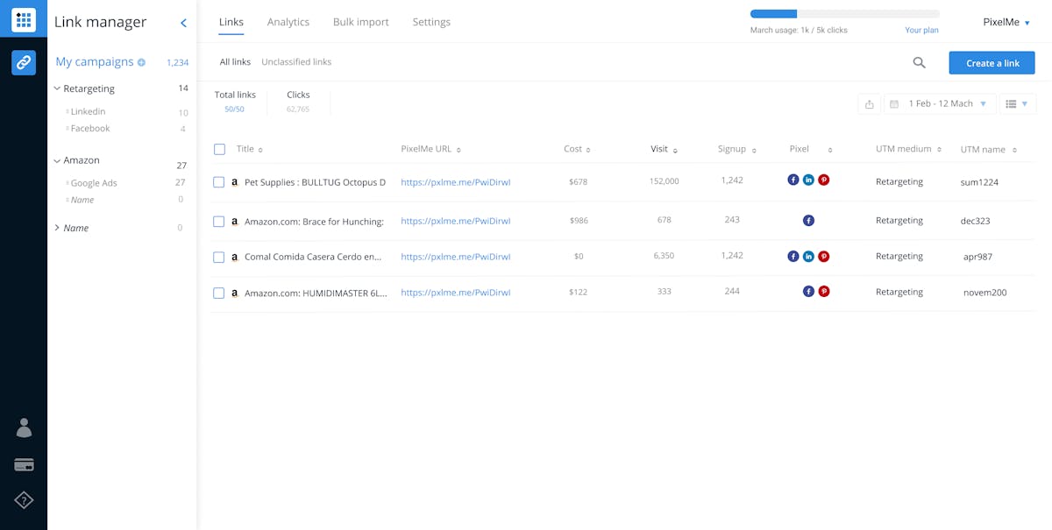This screenshot has height=530, width=1052.
Task: Click Amazon icon on Pet Supplies row
Action: pyautogui.click(x=235, y=182)
